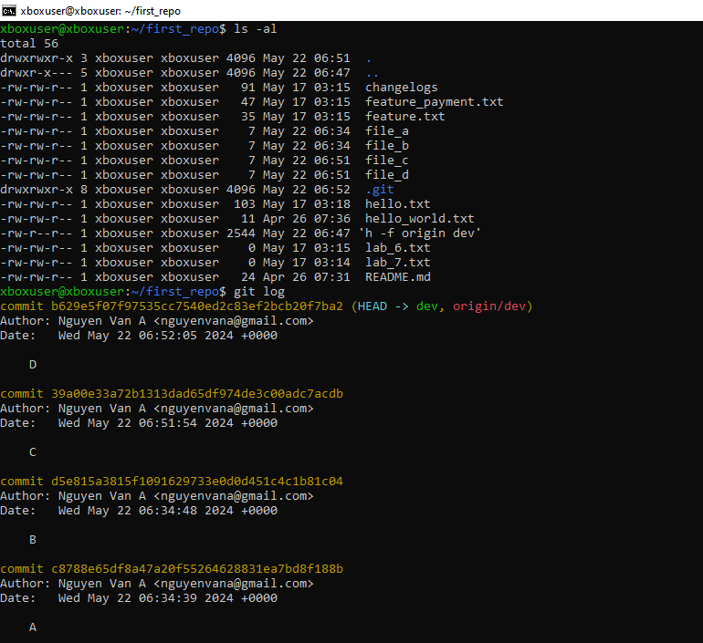
Task: Click the window title xboxuser@xboxuser: ~/first_repo
Action: coord(100,11)
